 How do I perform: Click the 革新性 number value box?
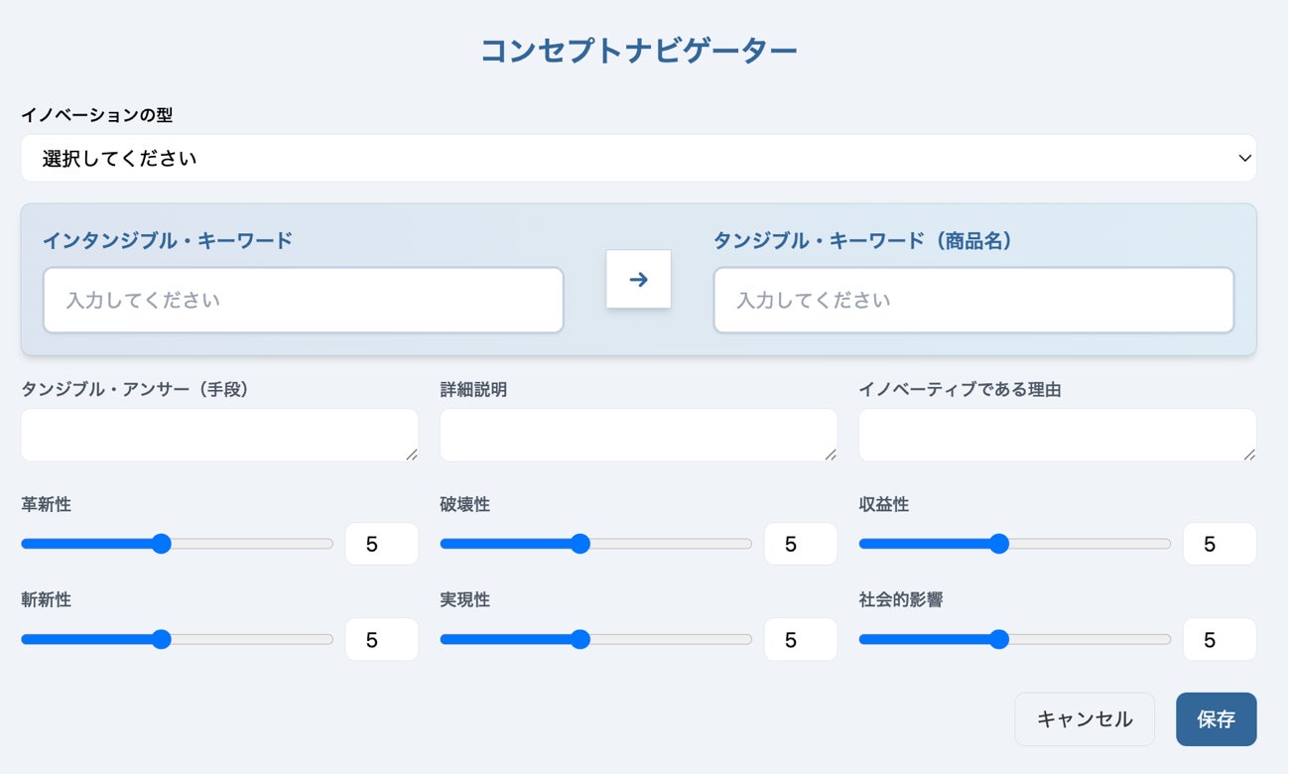pyautogui.click(x=381, y=544)
